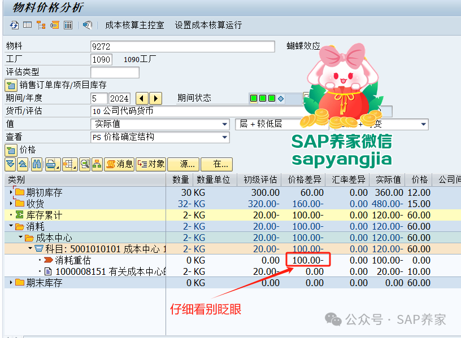This screenshot has width=461, height=338.
Task: Click the 数量 column header
Action: 180,179
